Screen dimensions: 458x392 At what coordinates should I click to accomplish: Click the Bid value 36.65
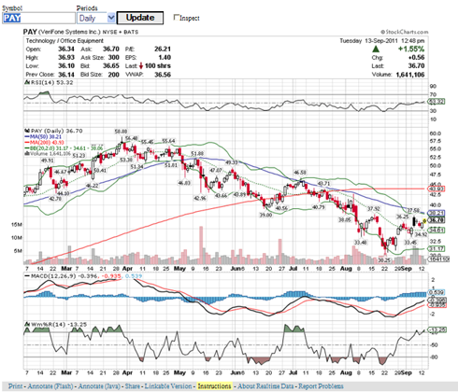coord(111,66)
